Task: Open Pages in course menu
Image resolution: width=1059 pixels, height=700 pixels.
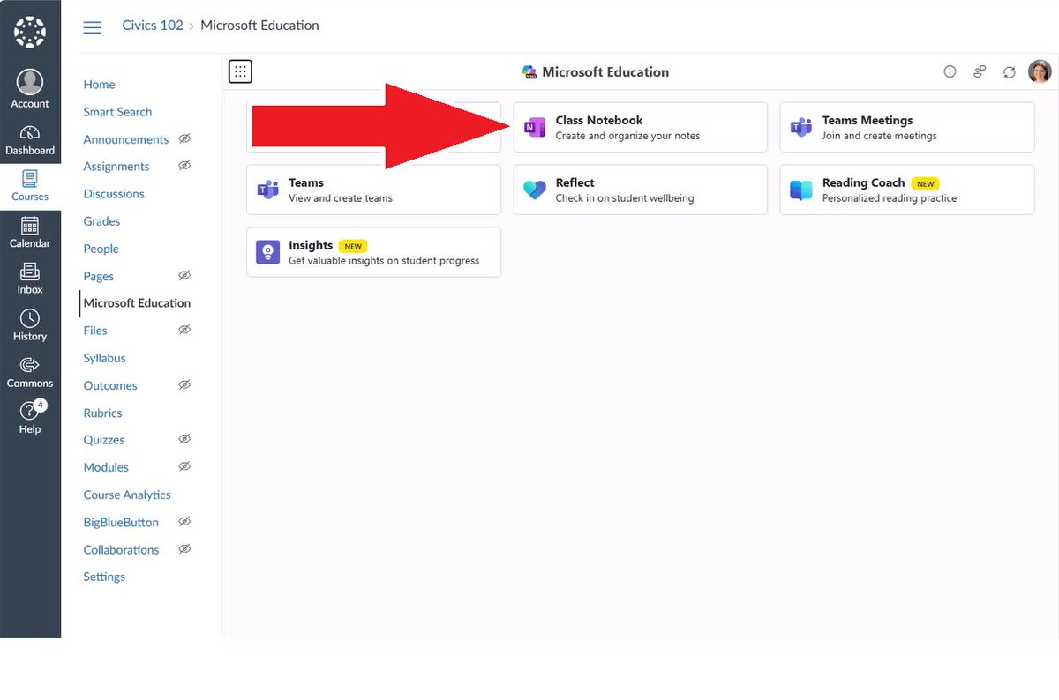Action: [x=99, y=276]
